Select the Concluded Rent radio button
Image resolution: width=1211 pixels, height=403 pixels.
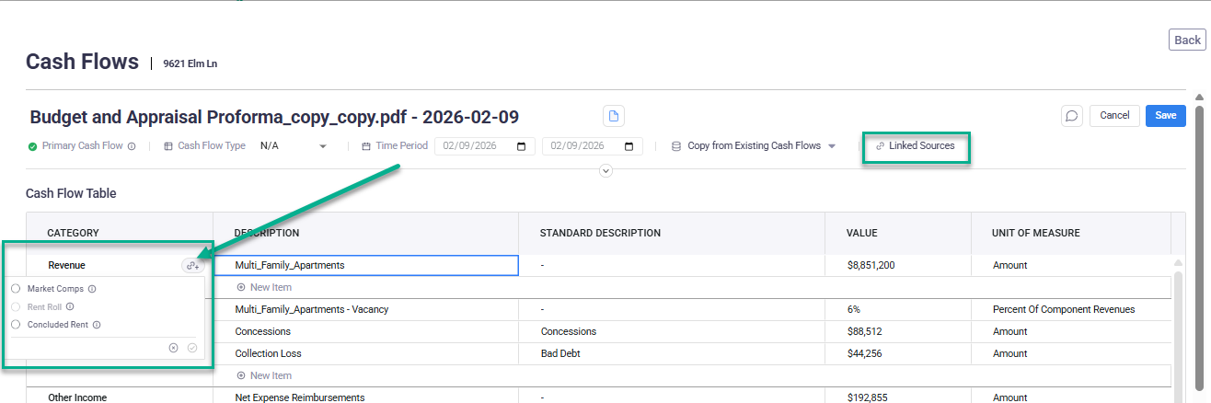click(x=16, y=325)
